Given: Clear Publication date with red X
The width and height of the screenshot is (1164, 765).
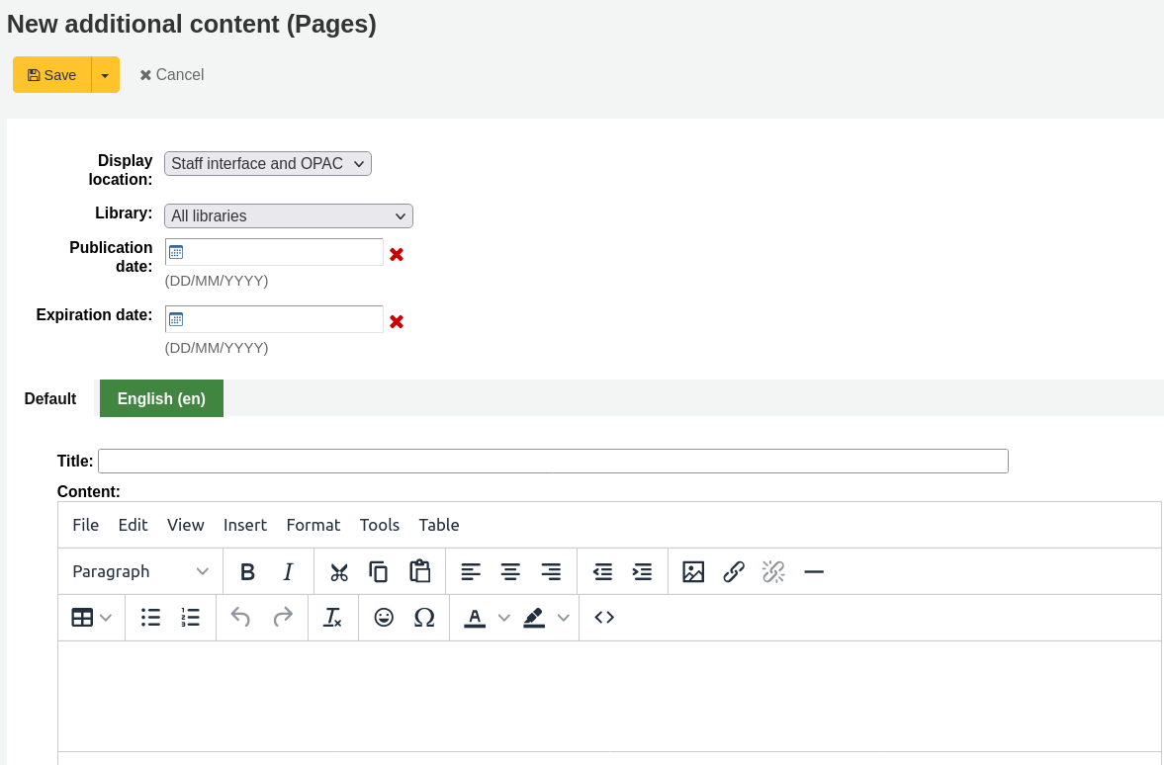Looking at the screenshot, I should [397, 254].
